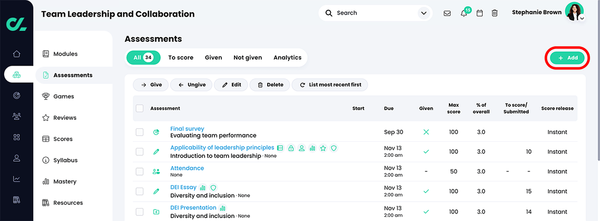The height and width of the screenshot is (221, 600).
Task: Go to Home in the dark sidebar
Action: (17, 54)
